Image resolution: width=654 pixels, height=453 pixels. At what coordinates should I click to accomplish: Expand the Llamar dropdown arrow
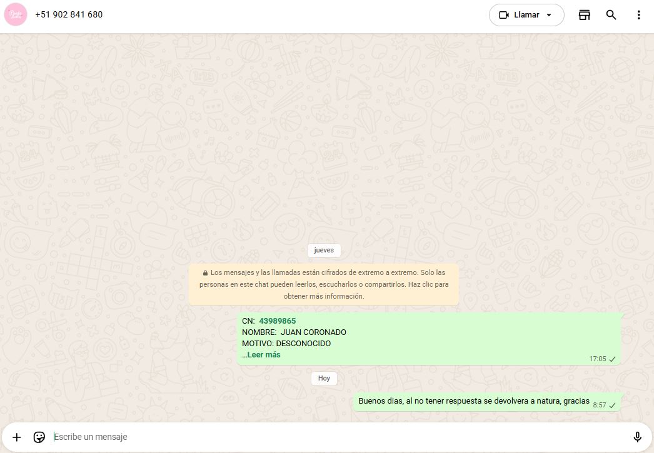pos(549,15)
